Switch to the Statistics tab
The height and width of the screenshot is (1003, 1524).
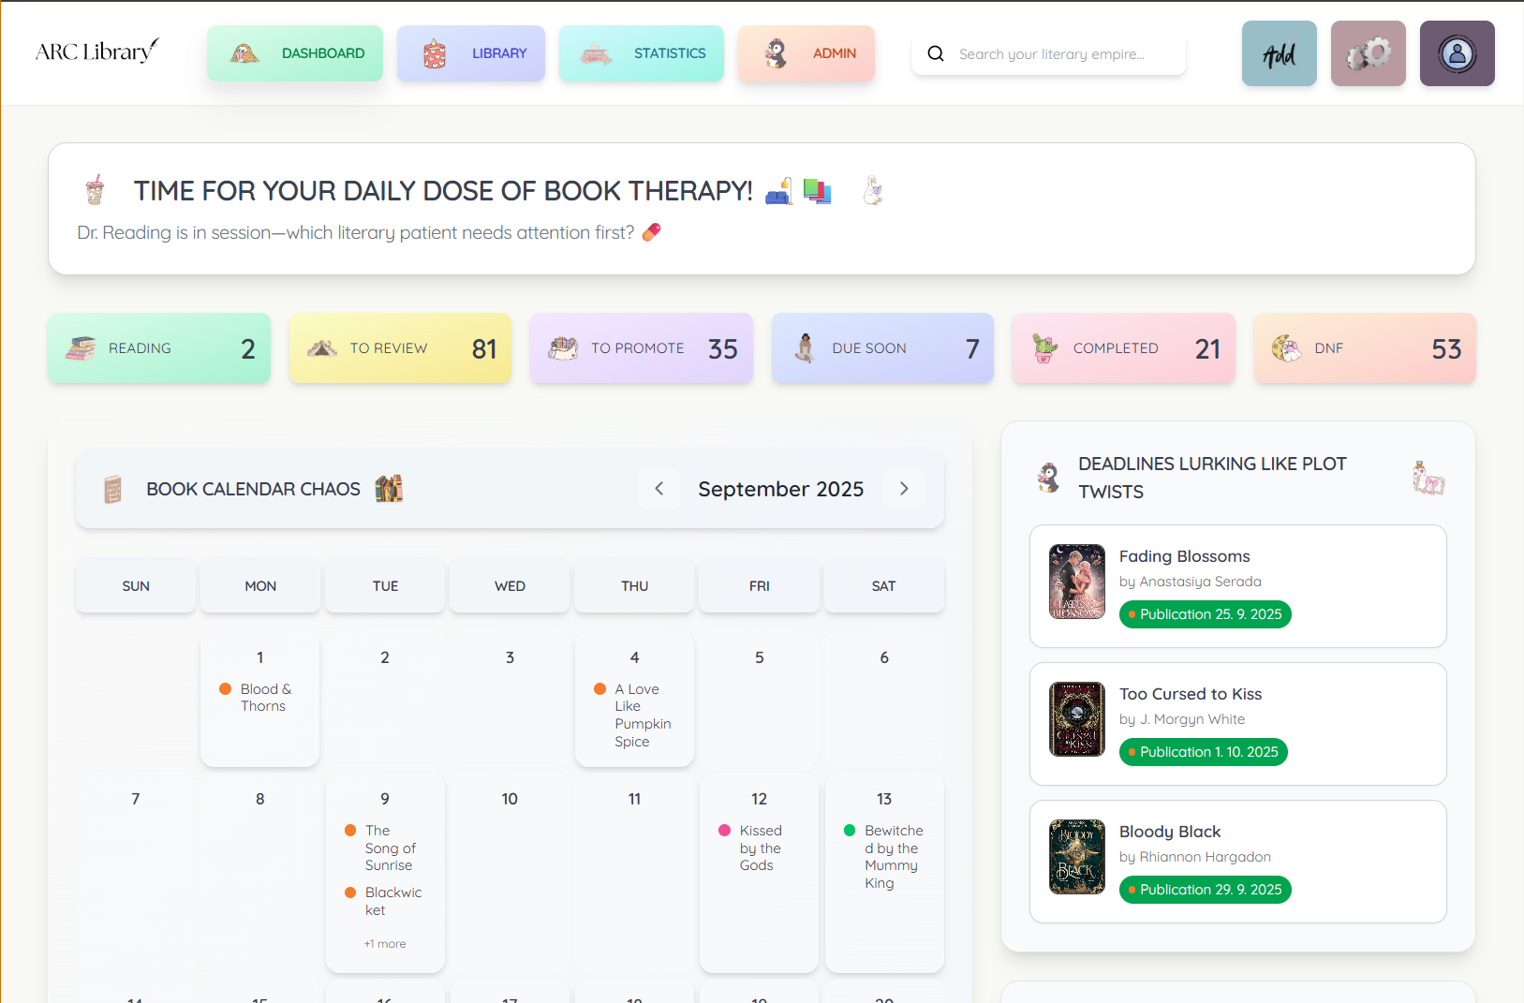(x=642, y=53)
